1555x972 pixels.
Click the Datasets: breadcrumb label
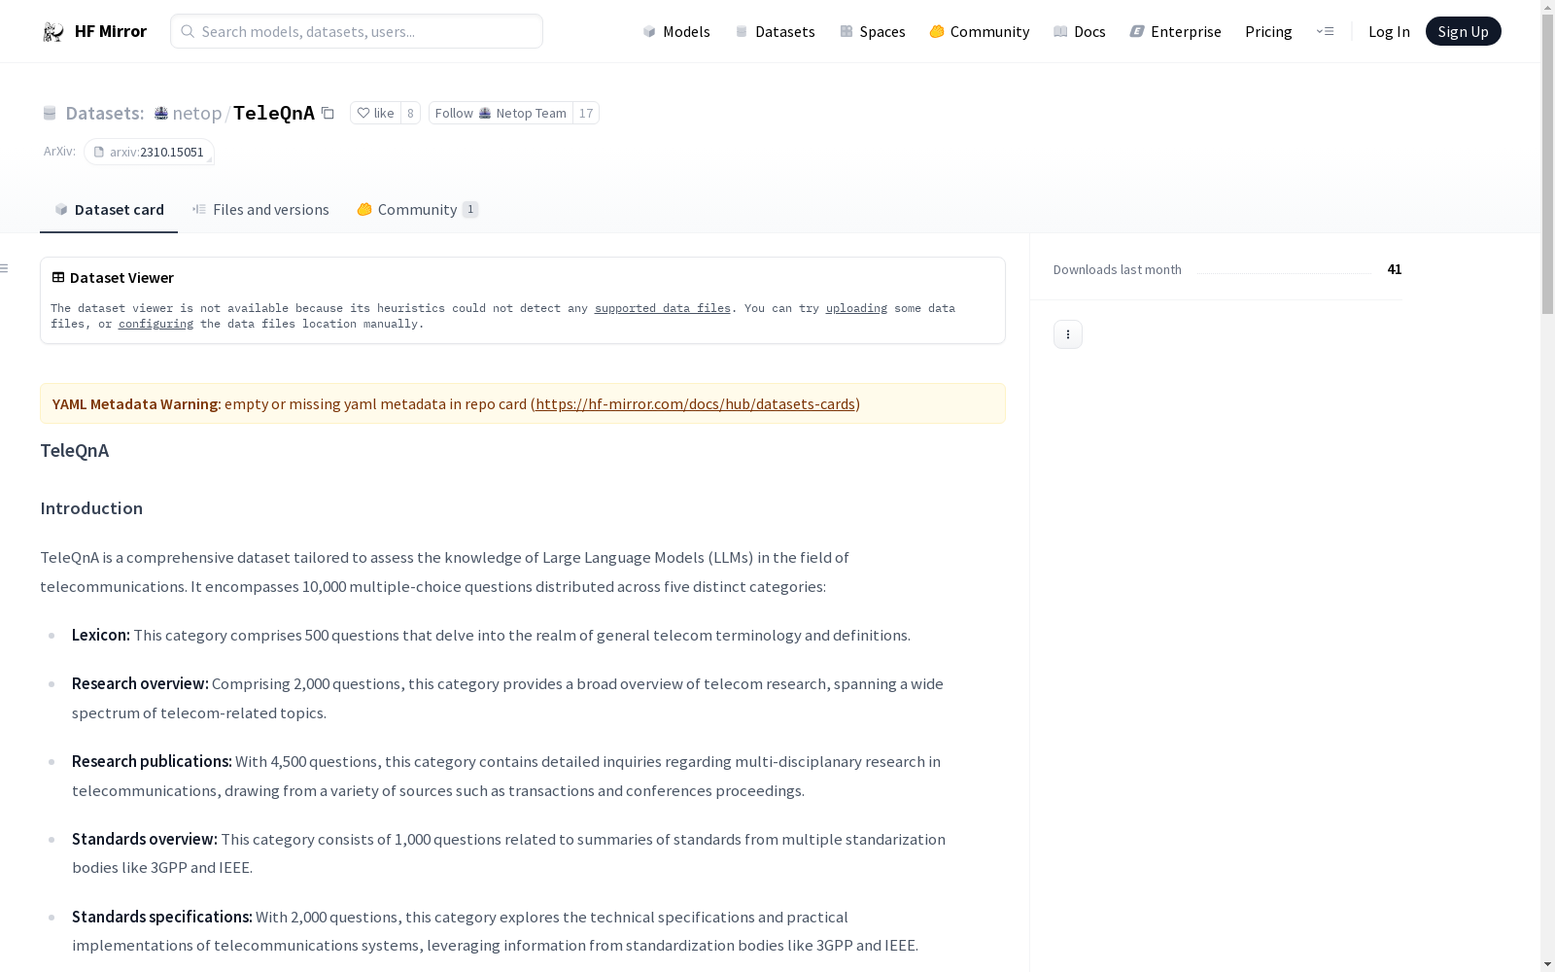click(104, 114)
